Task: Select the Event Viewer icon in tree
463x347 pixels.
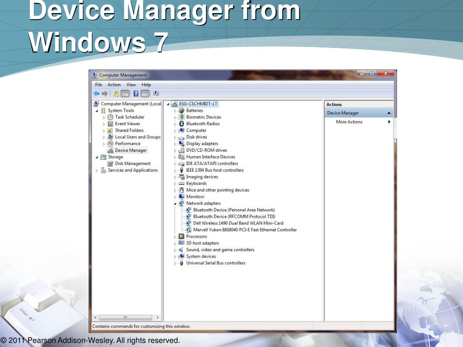Action: click(x=110, y=124)
